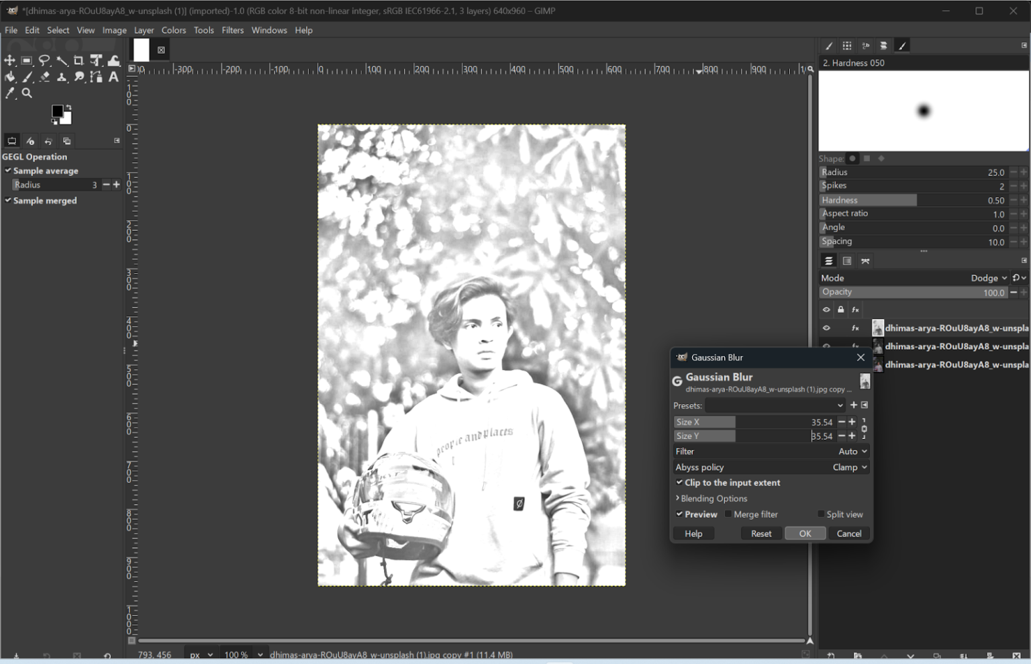Swap foreground and background colors
The width and height of the screenshot is (1031, 664).
(68, 108)
